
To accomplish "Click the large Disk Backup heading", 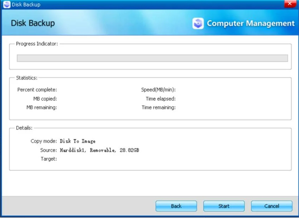I will tap(33, 23).
